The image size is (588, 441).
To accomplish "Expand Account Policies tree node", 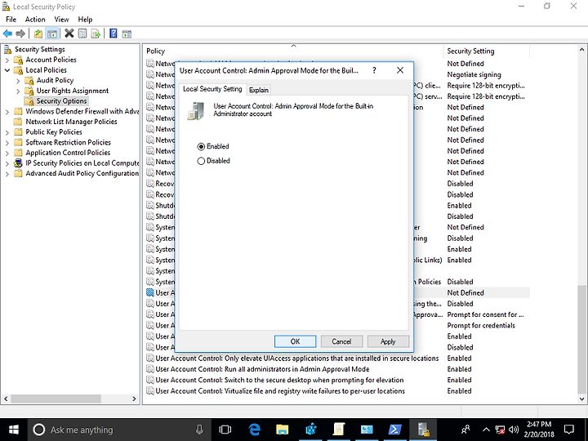I will (x=7, y=60).
